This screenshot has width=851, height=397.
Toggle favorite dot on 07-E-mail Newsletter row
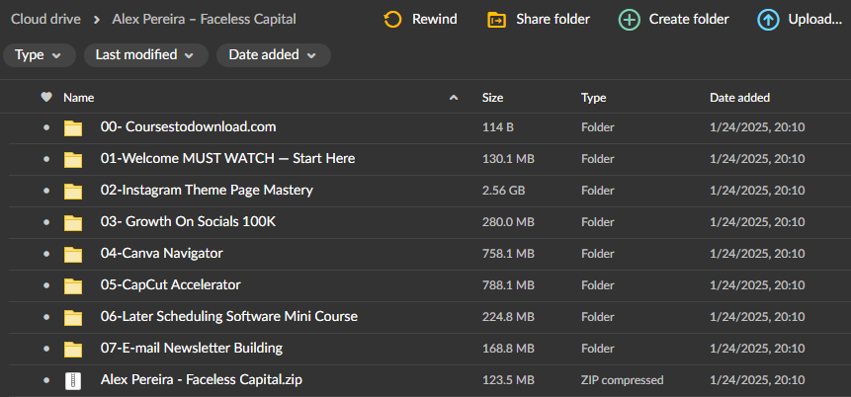pos(46,349)
